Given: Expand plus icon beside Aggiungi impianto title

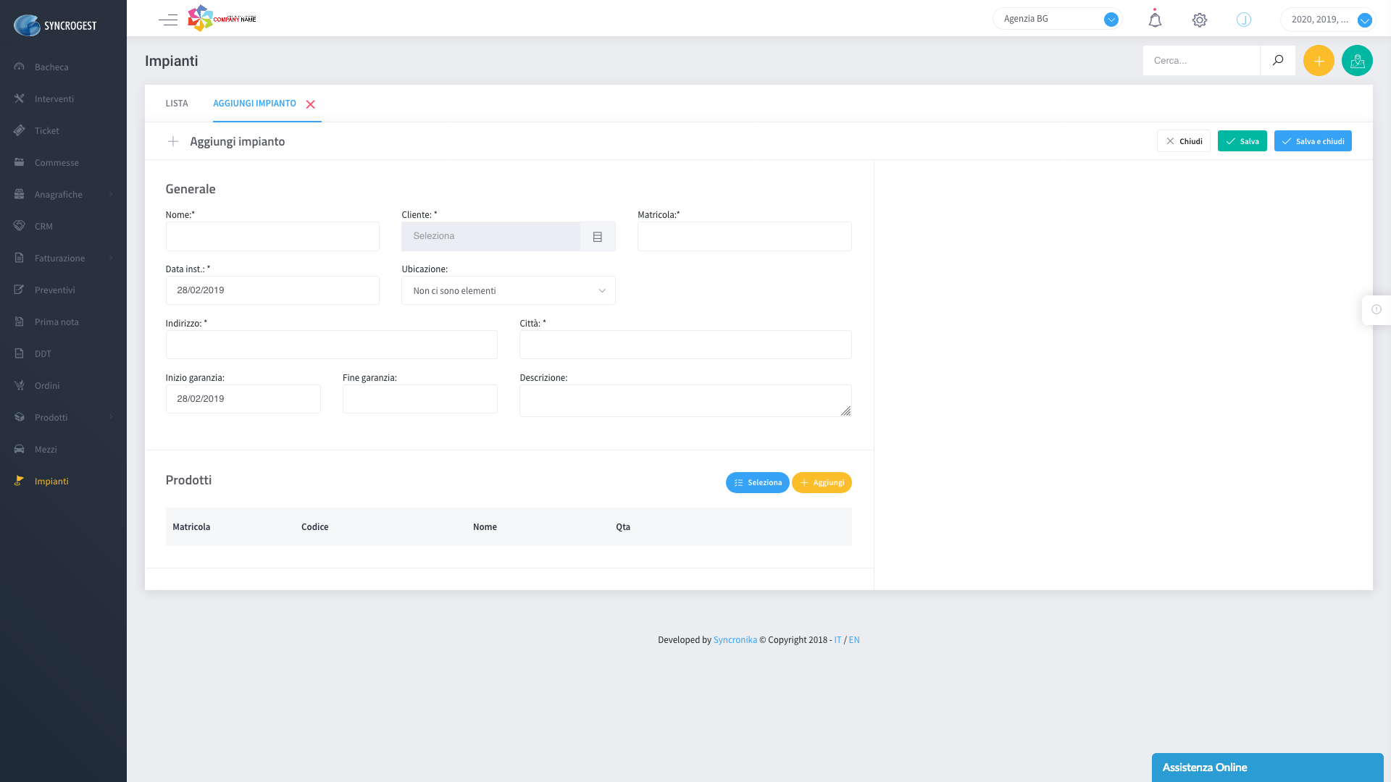Looking at the screenshot, I should pyautogui.click(x=173, y=141).
